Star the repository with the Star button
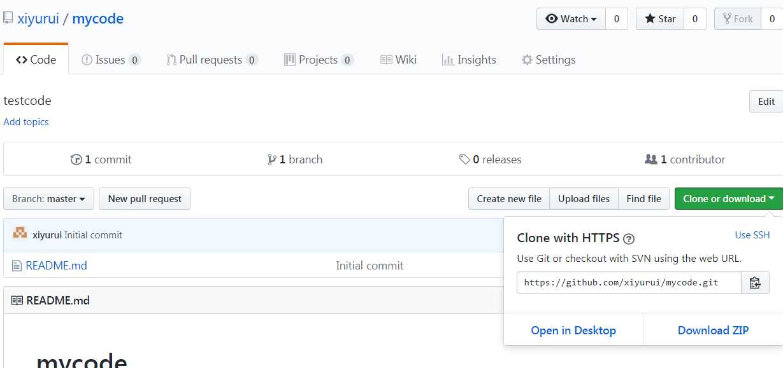This screenshot has height=368, width=783. (x=660, y=19)
